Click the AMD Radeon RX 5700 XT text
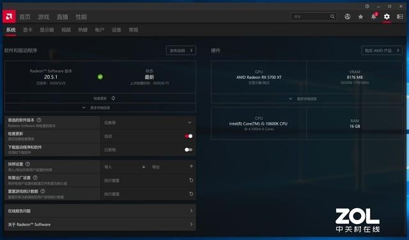 pos(259,77)
